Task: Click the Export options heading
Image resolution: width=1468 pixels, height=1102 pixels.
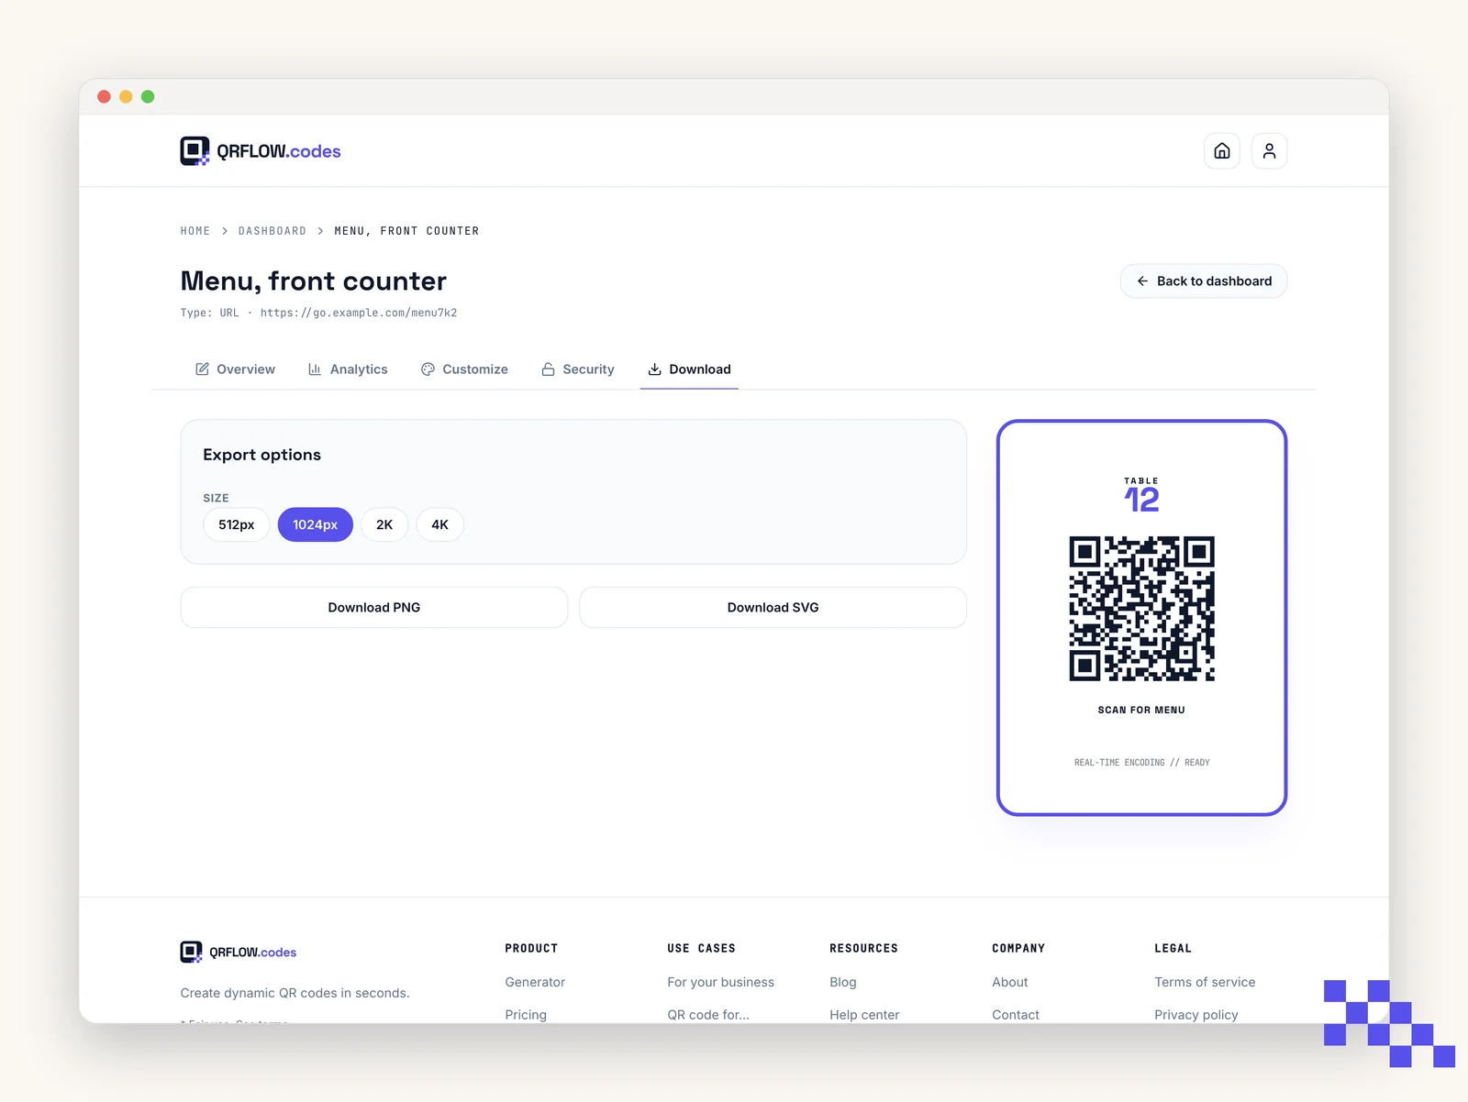Action: coord(262,455)
